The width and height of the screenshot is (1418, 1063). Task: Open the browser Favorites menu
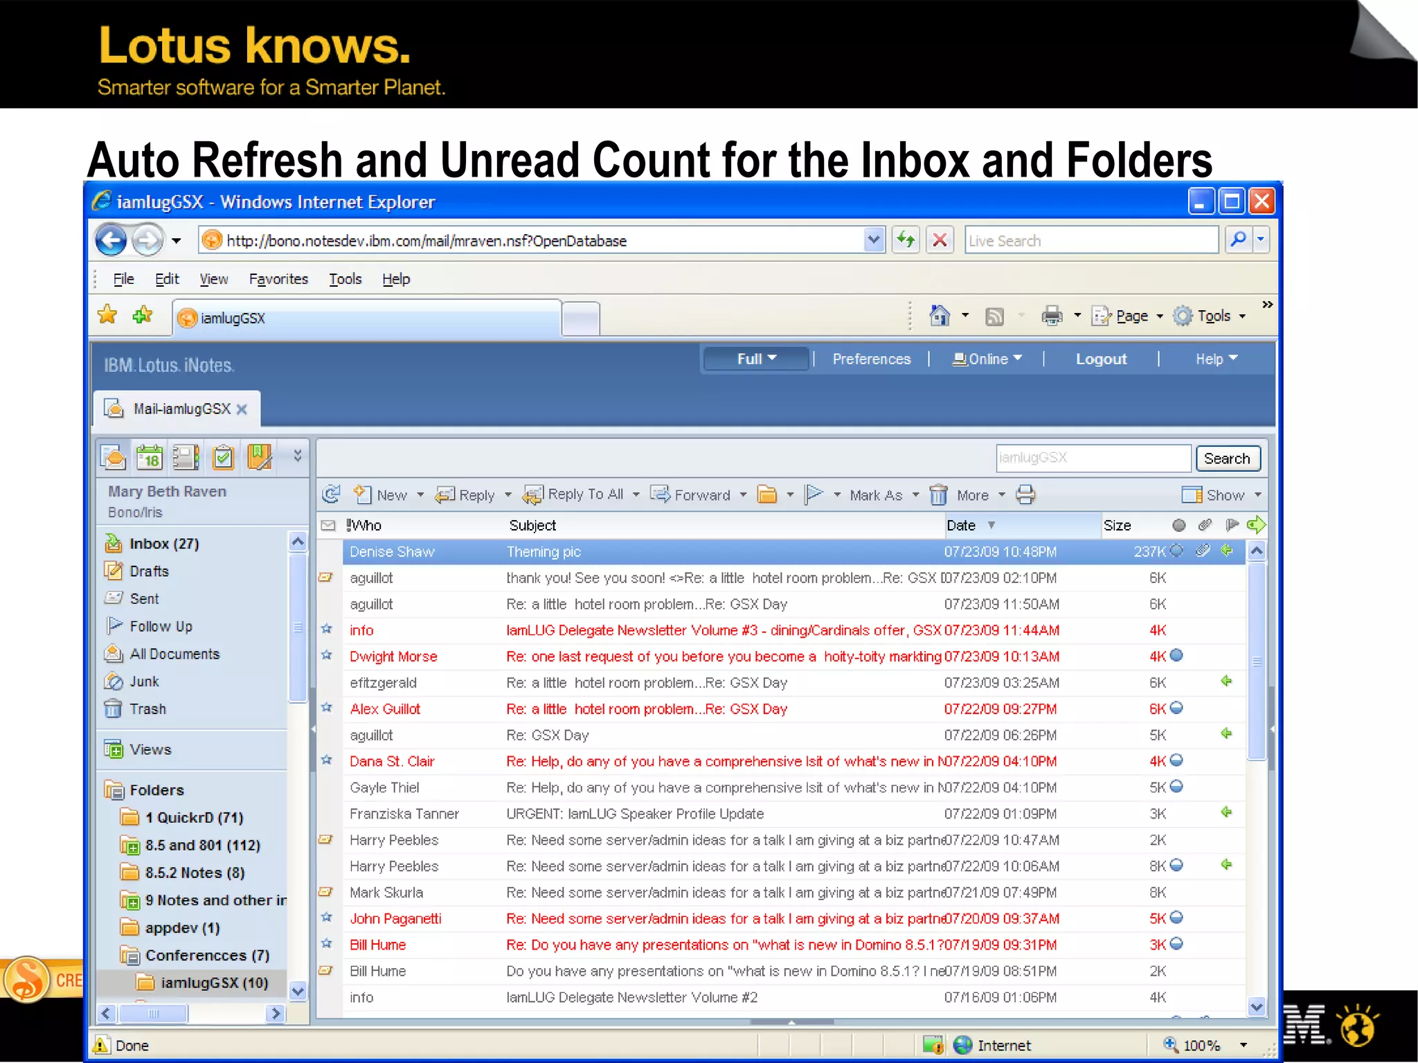pos(278,279)
